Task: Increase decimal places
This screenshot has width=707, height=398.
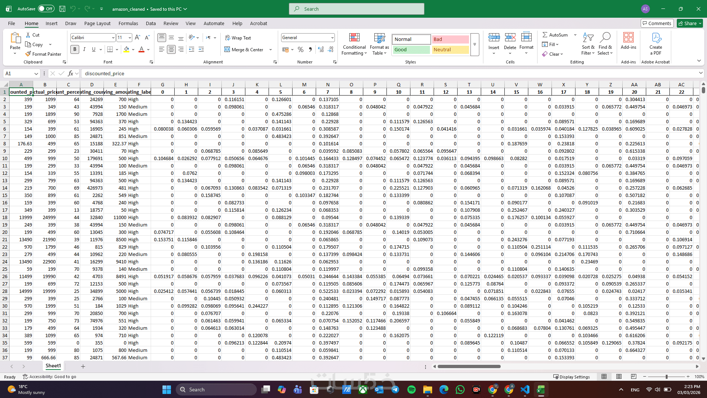Action: [x=321, y=49]
